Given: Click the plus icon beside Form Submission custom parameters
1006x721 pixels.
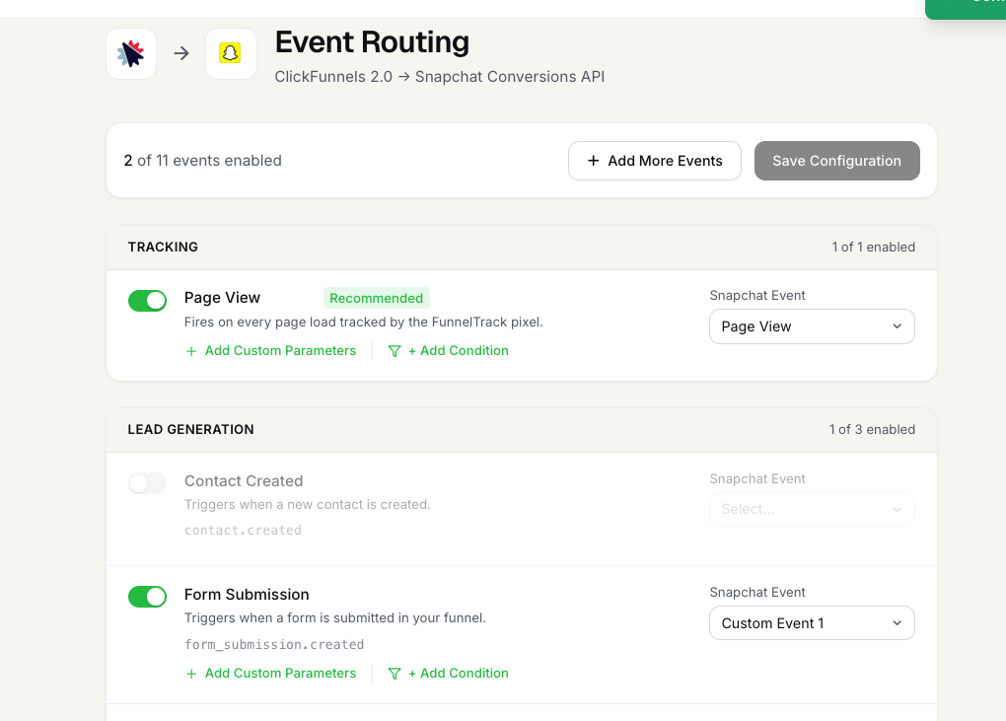Looking at the screenshot, I should 191,674.
